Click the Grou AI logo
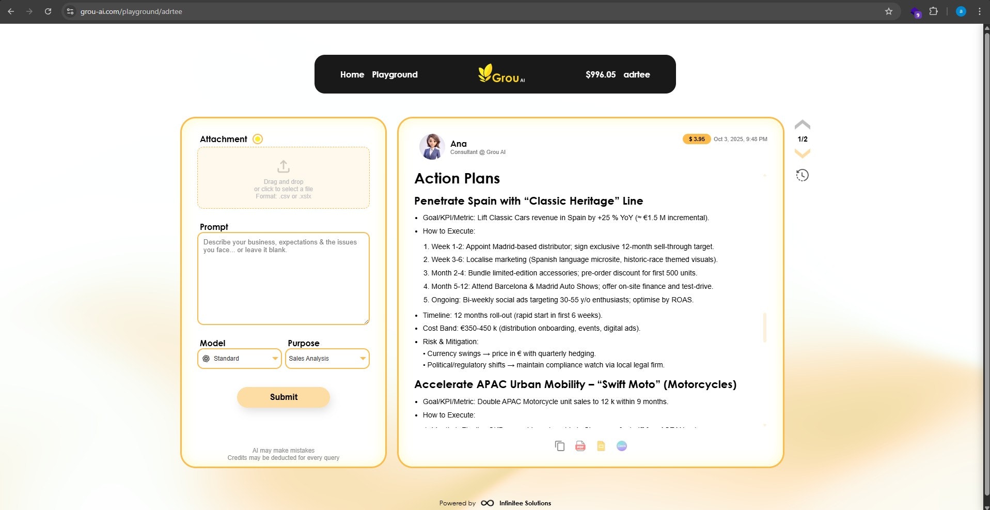The height and width of the screenshot is (510, 990). point(501,74)
